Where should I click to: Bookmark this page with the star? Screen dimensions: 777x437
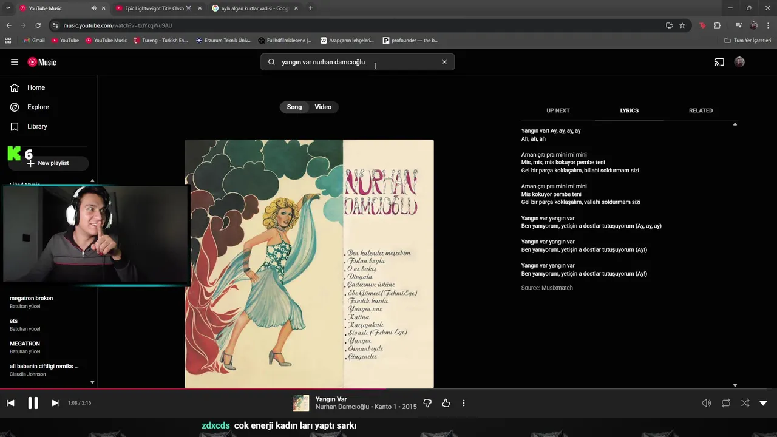(x=682, y=25)
